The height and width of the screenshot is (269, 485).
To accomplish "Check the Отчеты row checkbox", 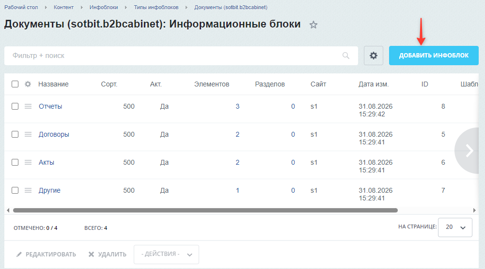I will [15, 106].
